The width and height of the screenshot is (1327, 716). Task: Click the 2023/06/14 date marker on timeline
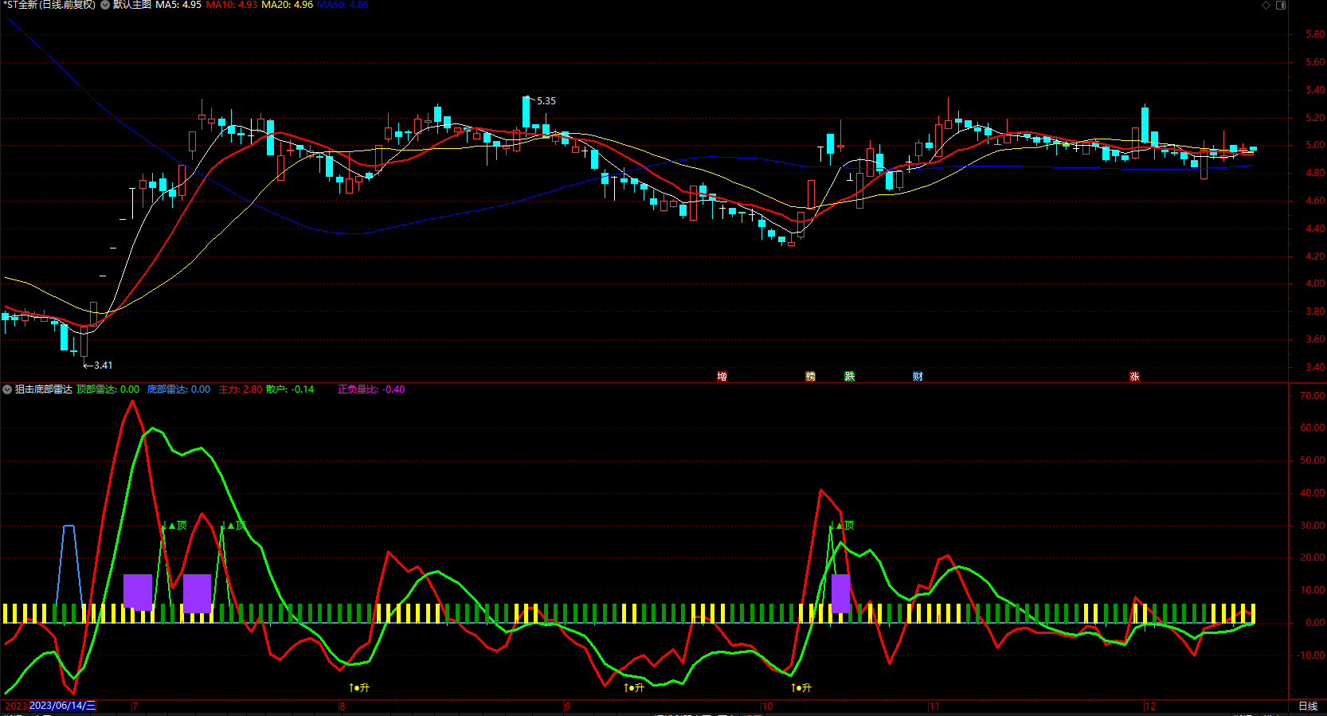click(x=62, y=706)
